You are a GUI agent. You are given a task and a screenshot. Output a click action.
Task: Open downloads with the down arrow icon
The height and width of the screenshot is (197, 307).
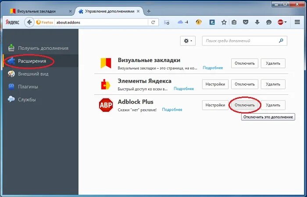[x=257, y=22]
